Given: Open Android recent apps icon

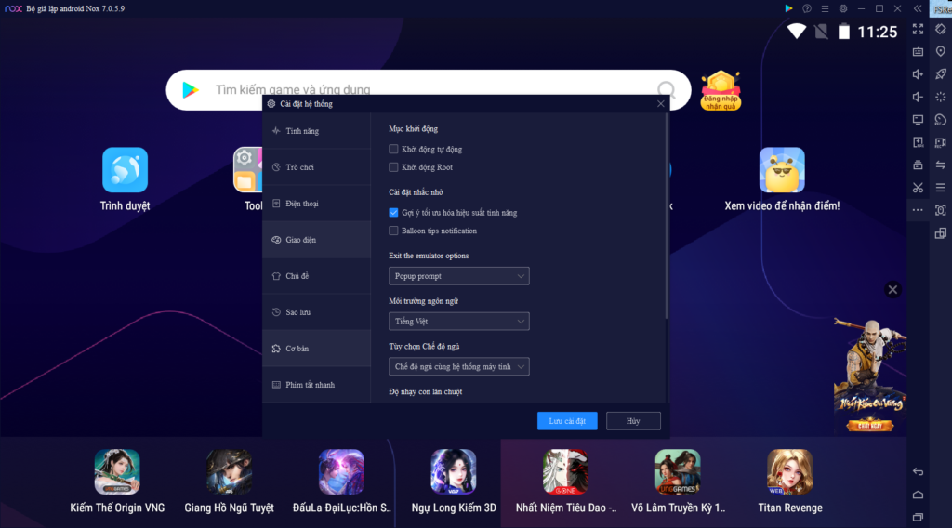Looking at the screenshot, I should [918, 517].
